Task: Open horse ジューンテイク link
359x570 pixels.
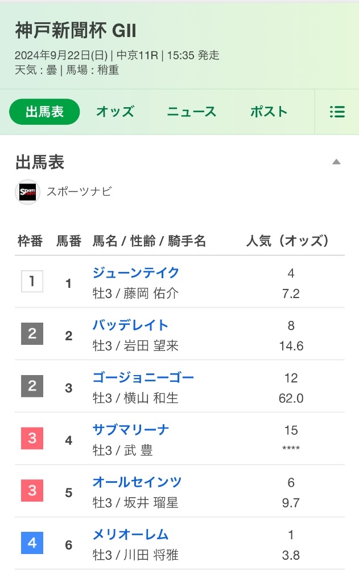Action: tap(136, 272)
